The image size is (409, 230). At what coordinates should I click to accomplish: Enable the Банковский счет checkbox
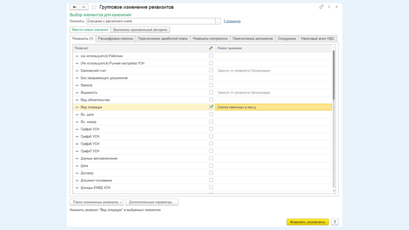[211, 70]
